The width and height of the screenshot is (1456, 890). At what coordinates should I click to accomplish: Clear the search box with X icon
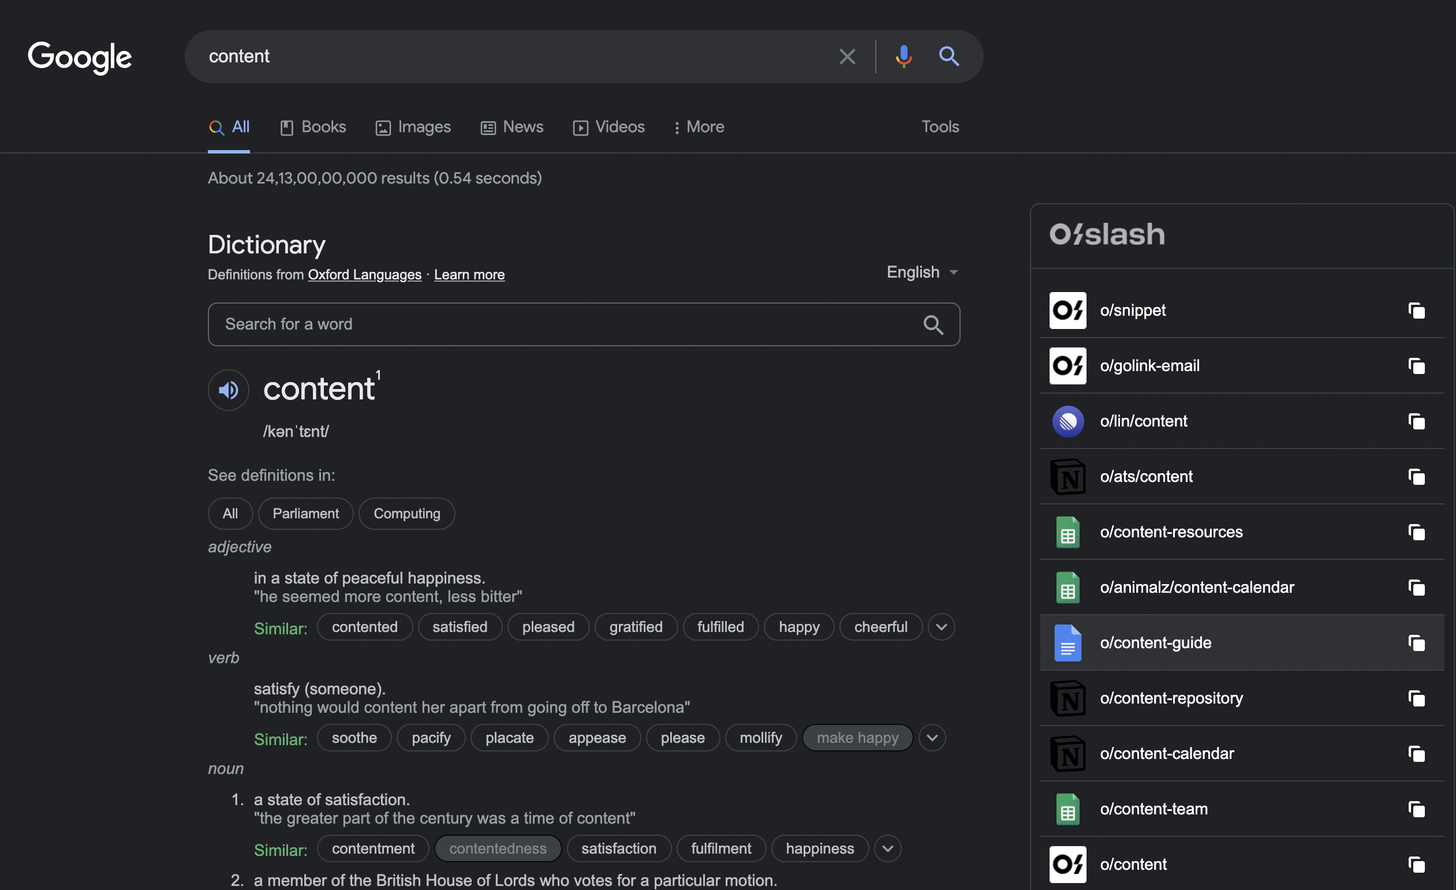(x=847, y=57)
